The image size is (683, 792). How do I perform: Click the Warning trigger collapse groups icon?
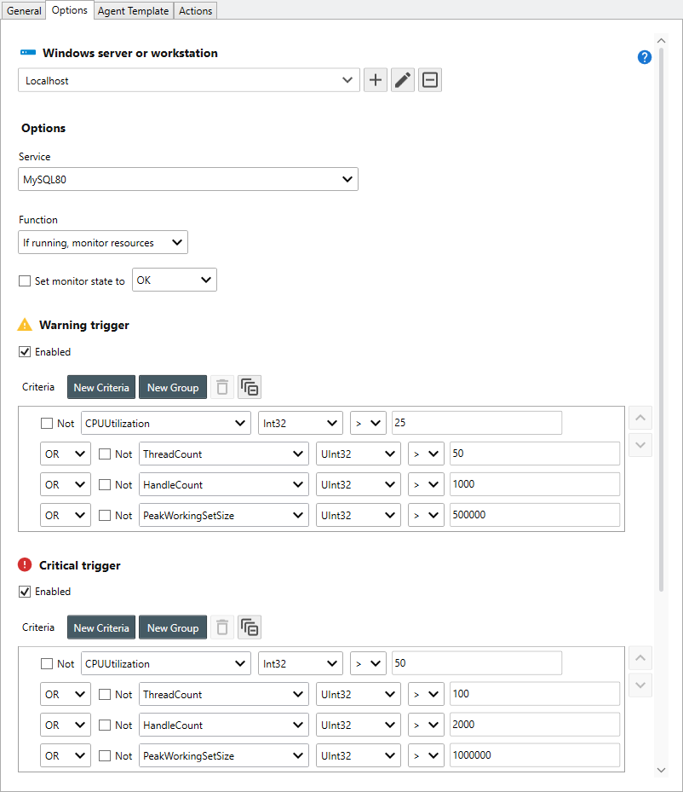tap(250, 388)
